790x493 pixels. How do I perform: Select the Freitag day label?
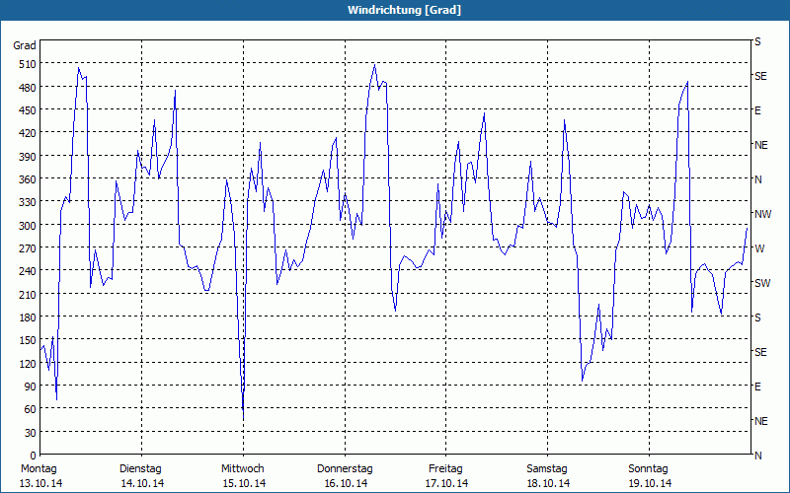tap(446, 468)
